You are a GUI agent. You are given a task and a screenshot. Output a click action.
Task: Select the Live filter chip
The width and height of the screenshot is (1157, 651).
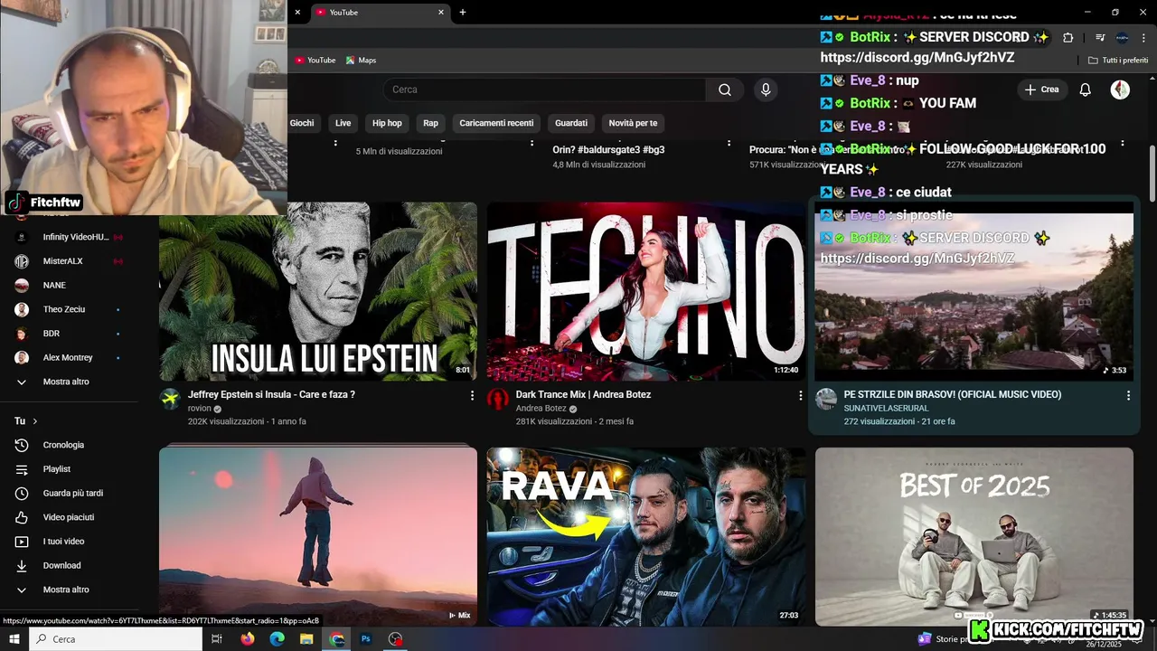(343, 123)
